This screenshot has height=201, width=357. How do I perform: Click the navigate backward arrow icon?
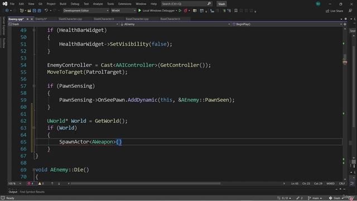tap(7, 11)
